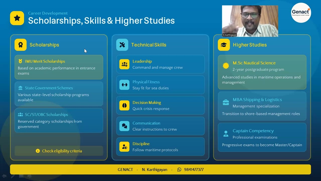Click the "M.Sc Nautical Science" heading
This screenshot has width=321, height=181.
tap(254, 63)
